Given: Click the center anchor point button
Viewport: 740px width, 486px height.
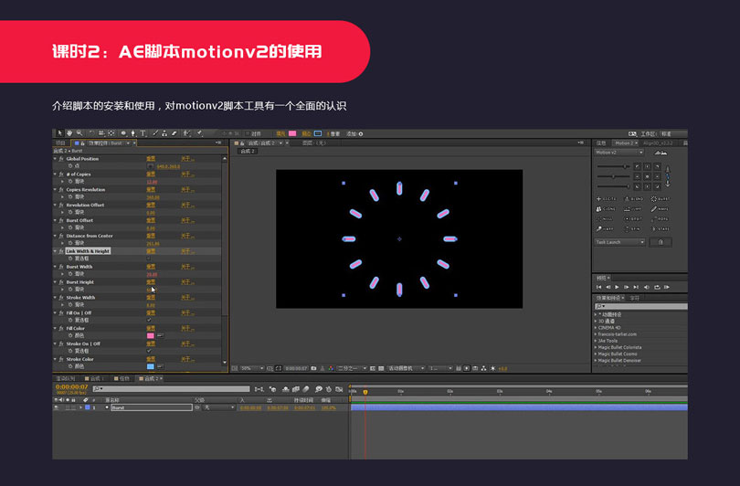Looking at the screenshot, I should click(647, 176).
